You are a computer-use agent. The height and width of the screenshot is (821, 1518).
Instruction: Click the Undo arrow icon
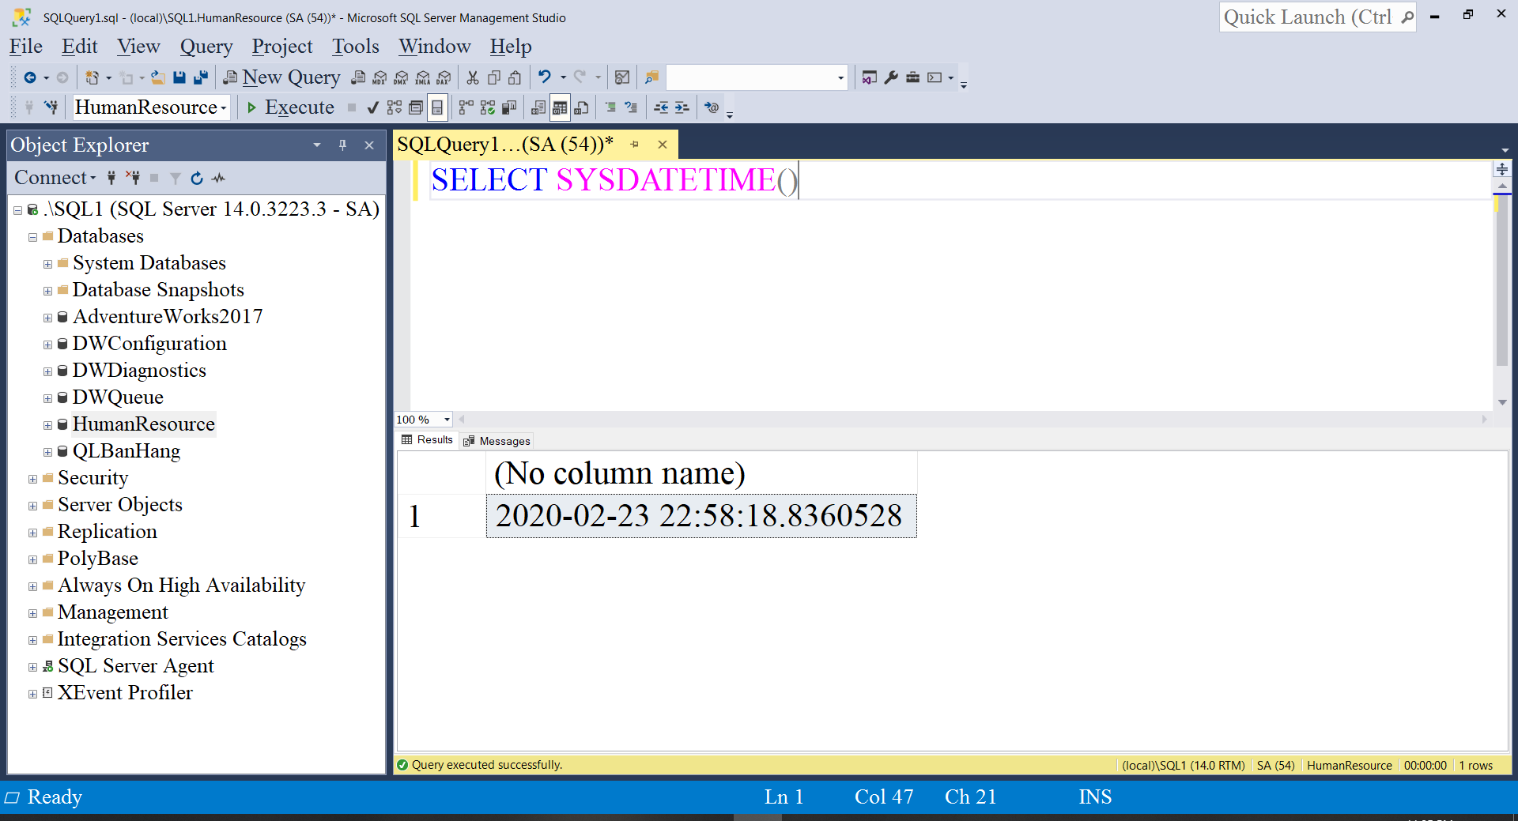[545, 77]
